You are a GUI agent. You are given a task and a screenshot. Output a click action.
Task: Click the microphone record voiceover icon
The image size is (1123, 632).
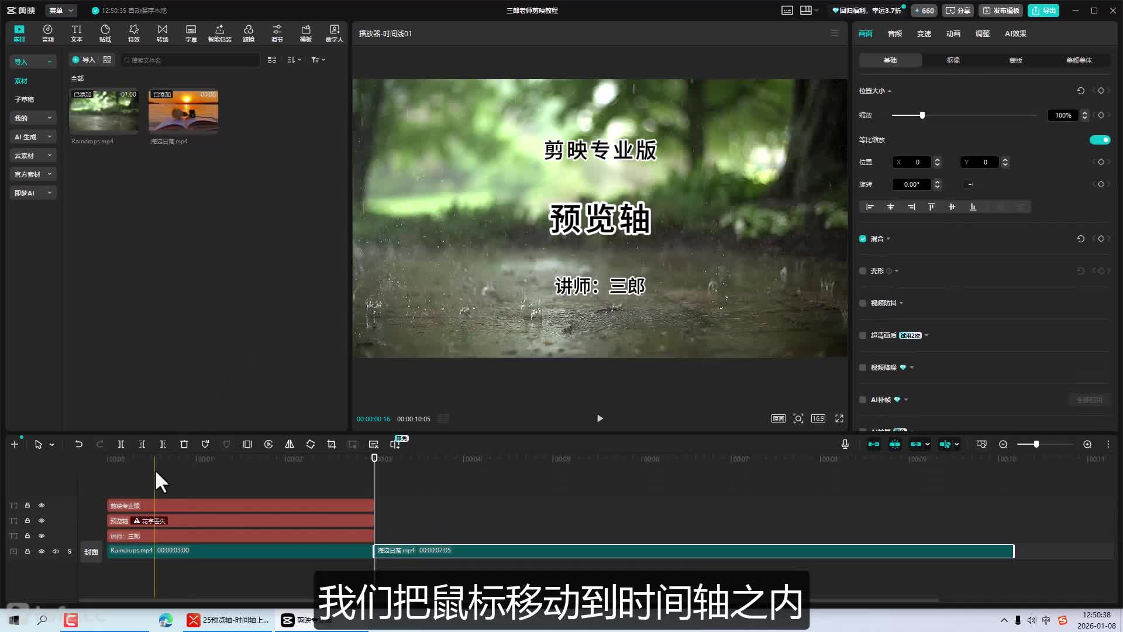point(845,444)
